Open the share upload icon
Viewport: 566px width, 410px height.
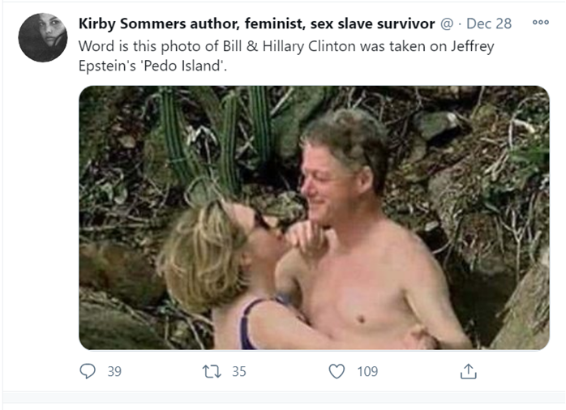[468, 372]
